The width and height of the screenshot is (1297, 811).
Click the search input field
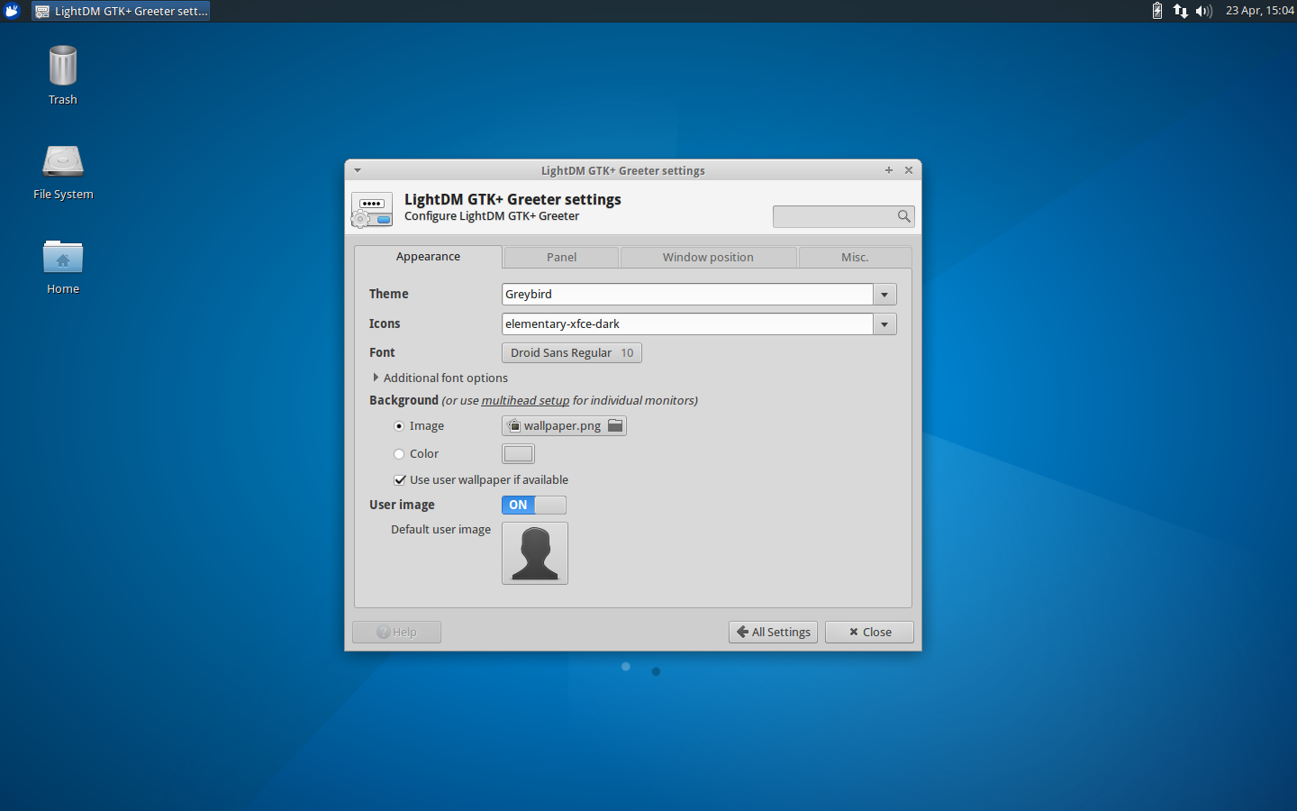point(833,216)
